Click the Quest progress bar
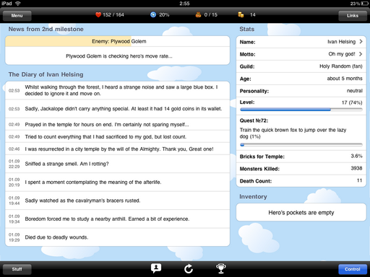Image resolution: width=370 pixels, height=277 pixels. (301, 145)
